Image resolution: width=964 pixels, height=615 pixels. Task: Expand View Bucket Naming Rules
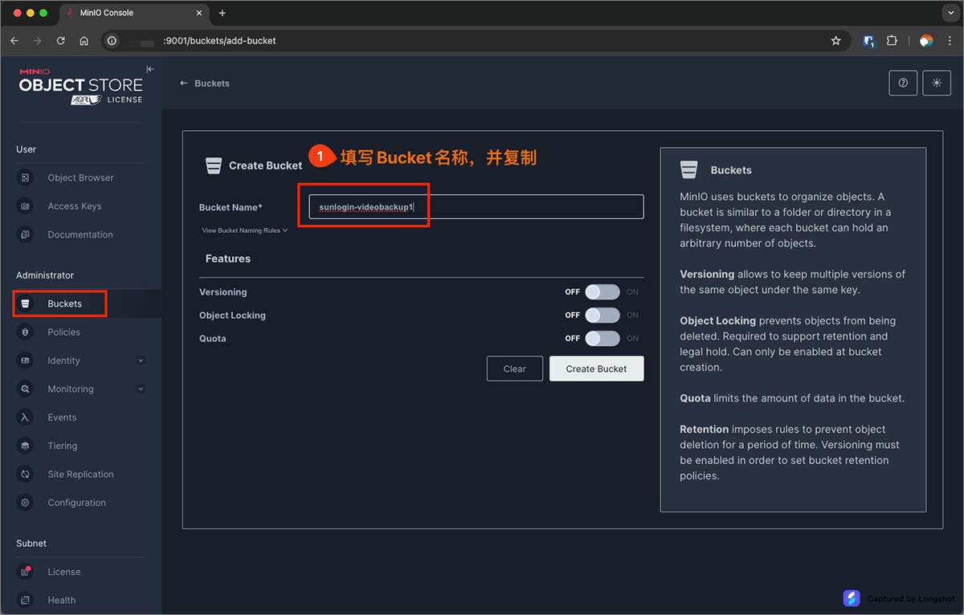coord(244,230)
